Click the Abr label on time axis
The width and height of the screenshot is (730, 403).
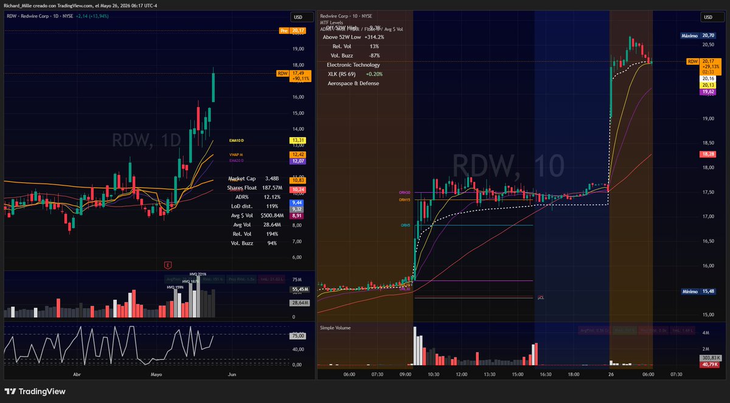click(x=76, y=375)
